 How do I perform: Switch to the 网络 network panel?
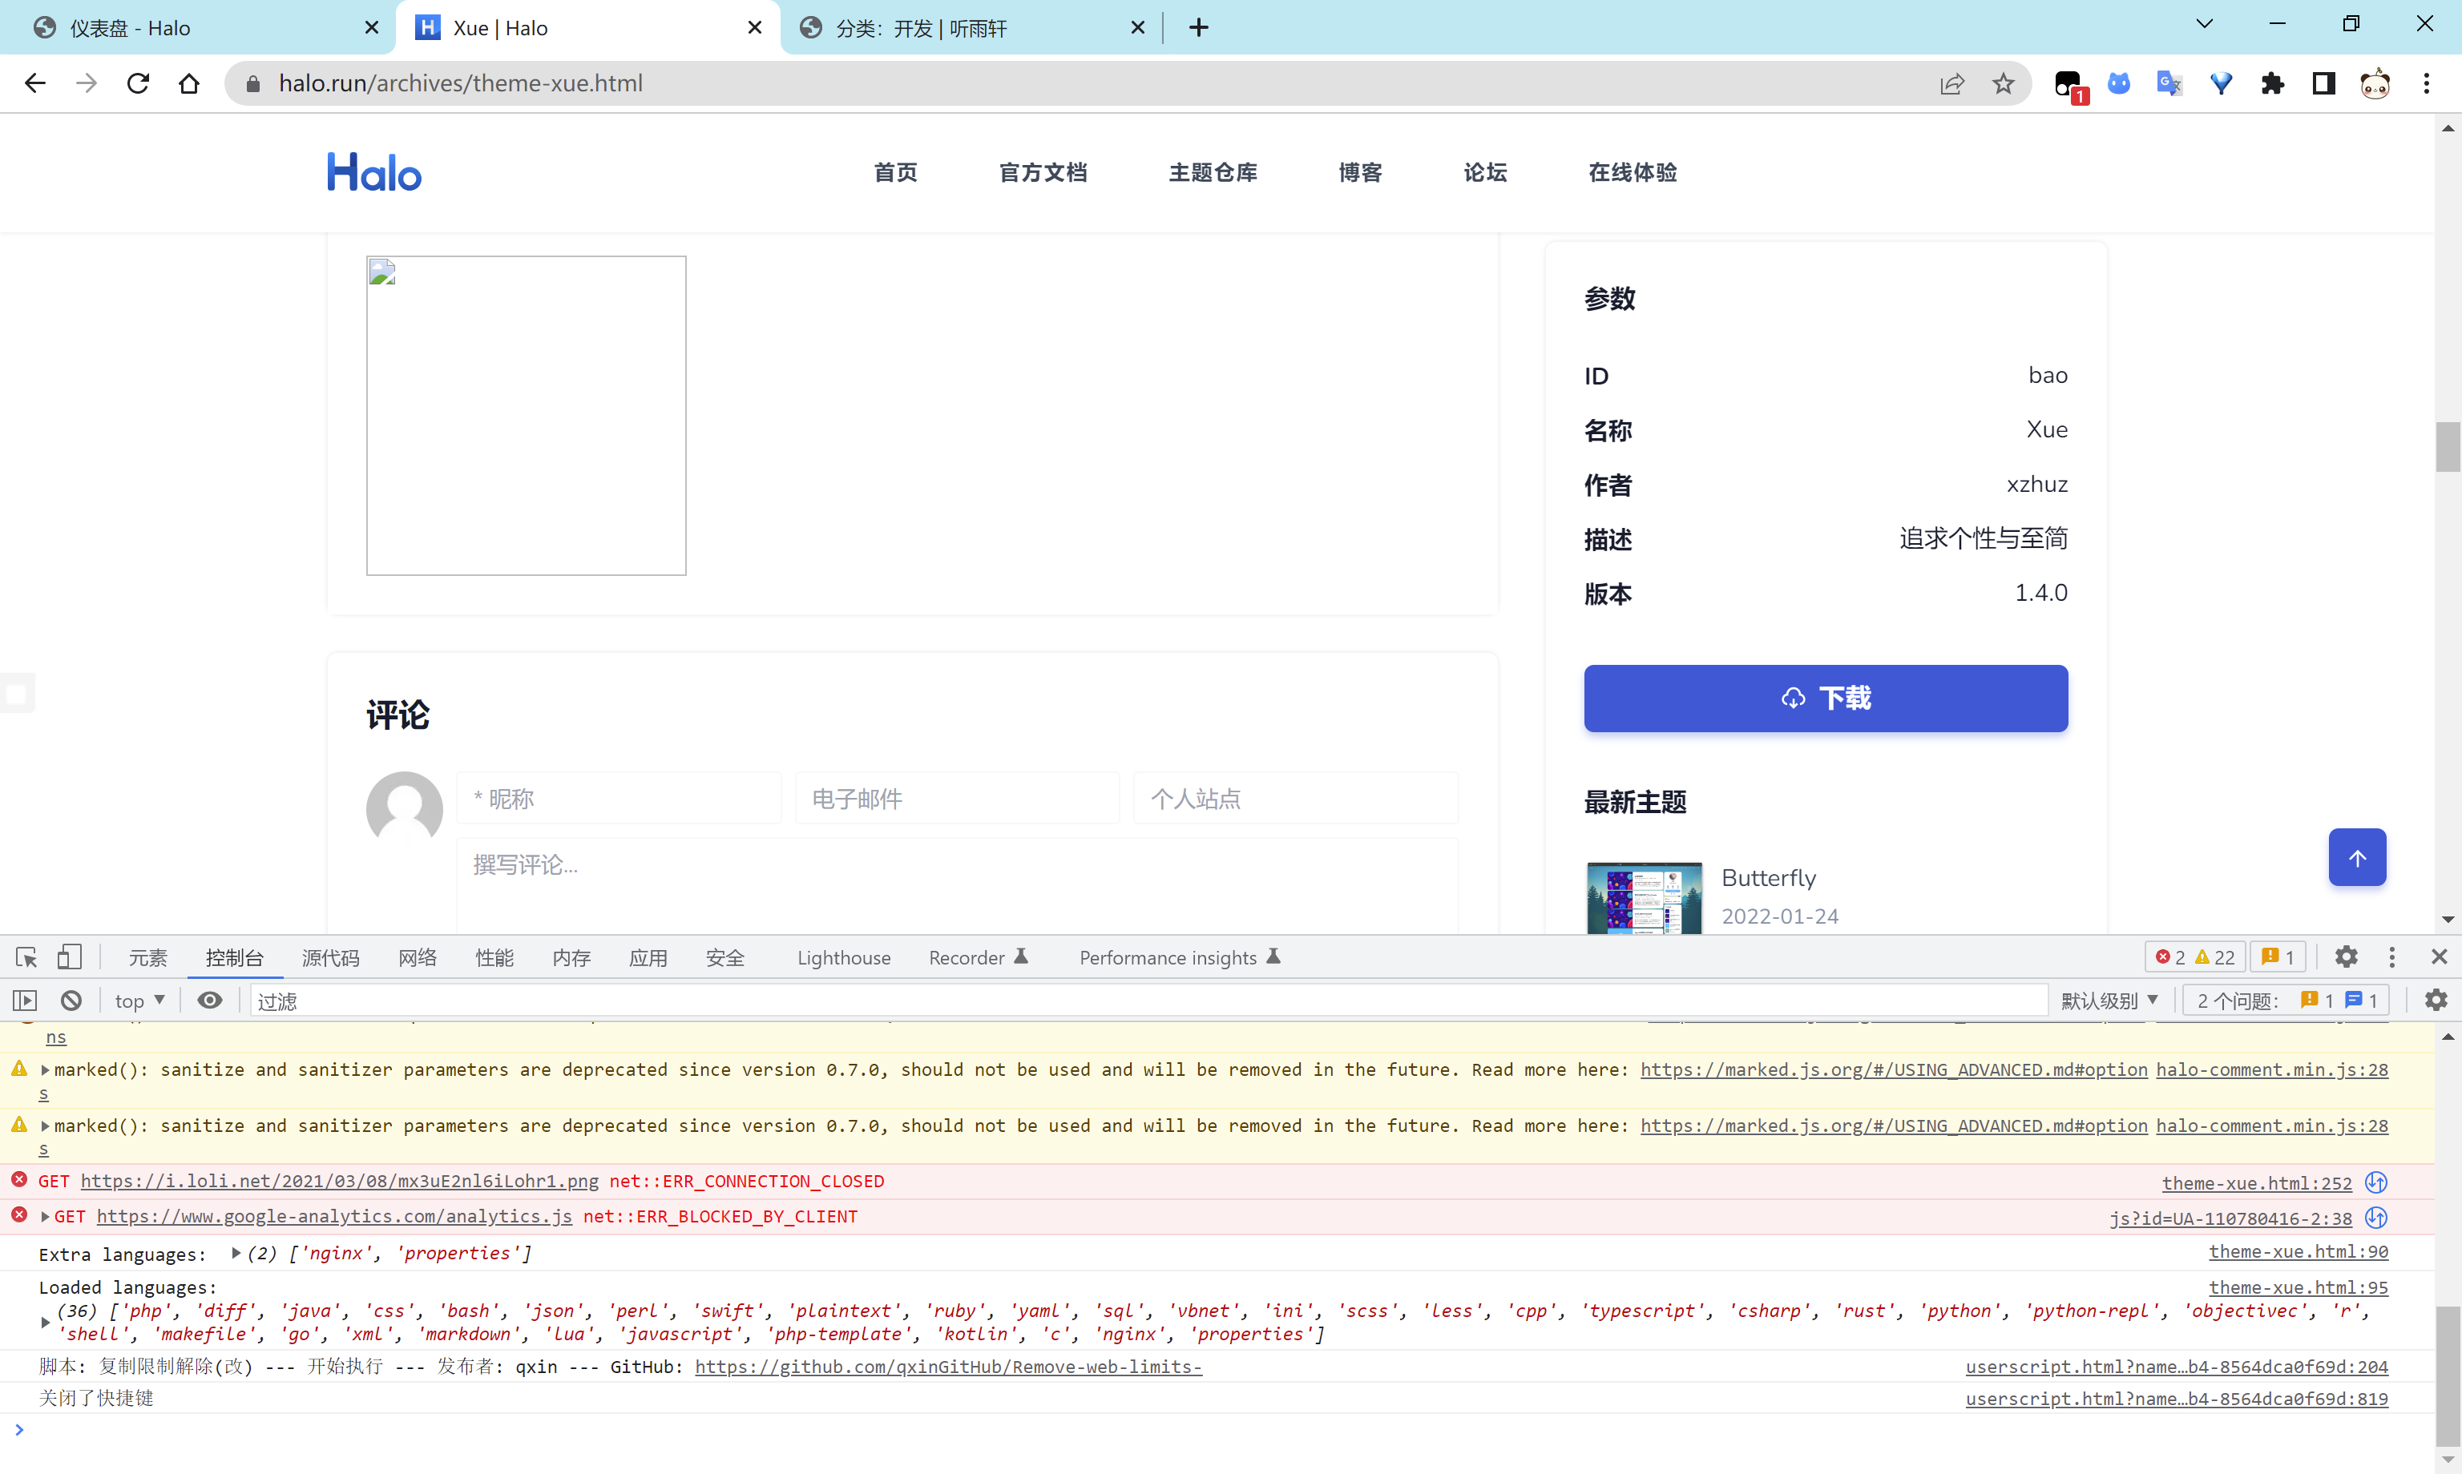pyautogui.click(x=416, y=956)
